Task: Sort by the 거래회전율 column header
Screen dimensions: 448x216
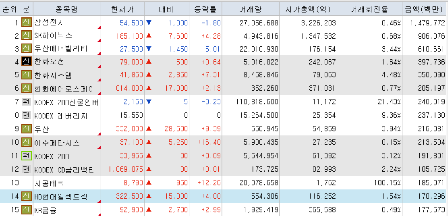Action: 369,10
